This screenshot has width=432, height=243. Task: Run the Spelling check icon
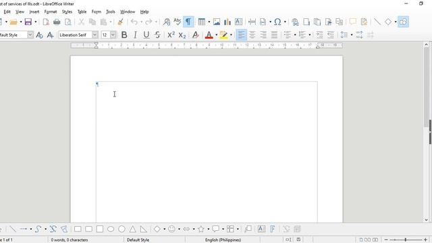click(178, 22)
